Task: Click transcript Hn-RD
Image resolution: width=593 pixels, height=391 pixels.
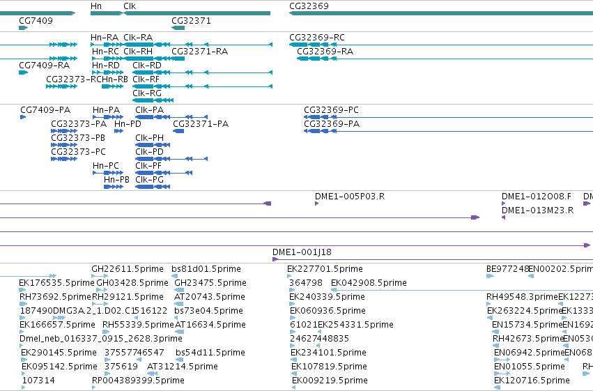Action: coord(106,66)
